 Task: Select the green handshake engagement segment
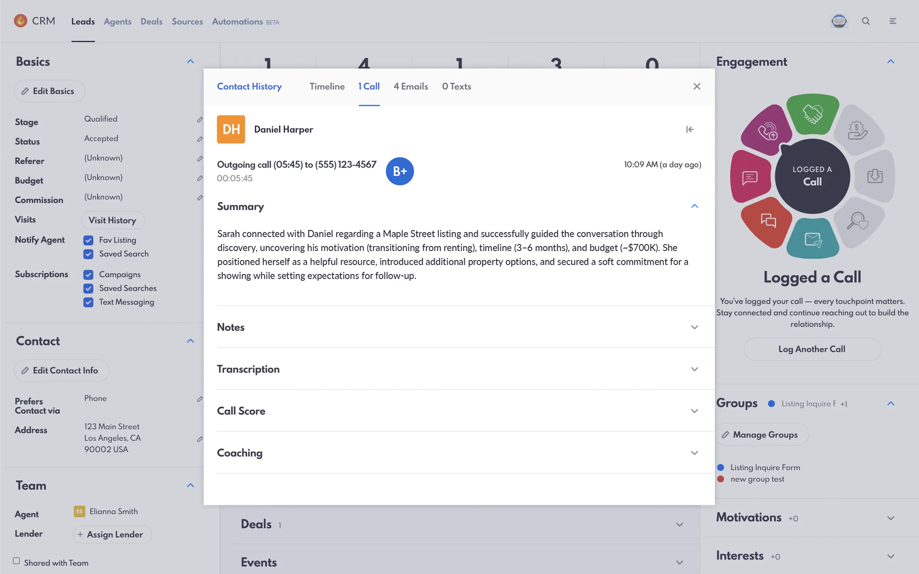click(813, 114)
